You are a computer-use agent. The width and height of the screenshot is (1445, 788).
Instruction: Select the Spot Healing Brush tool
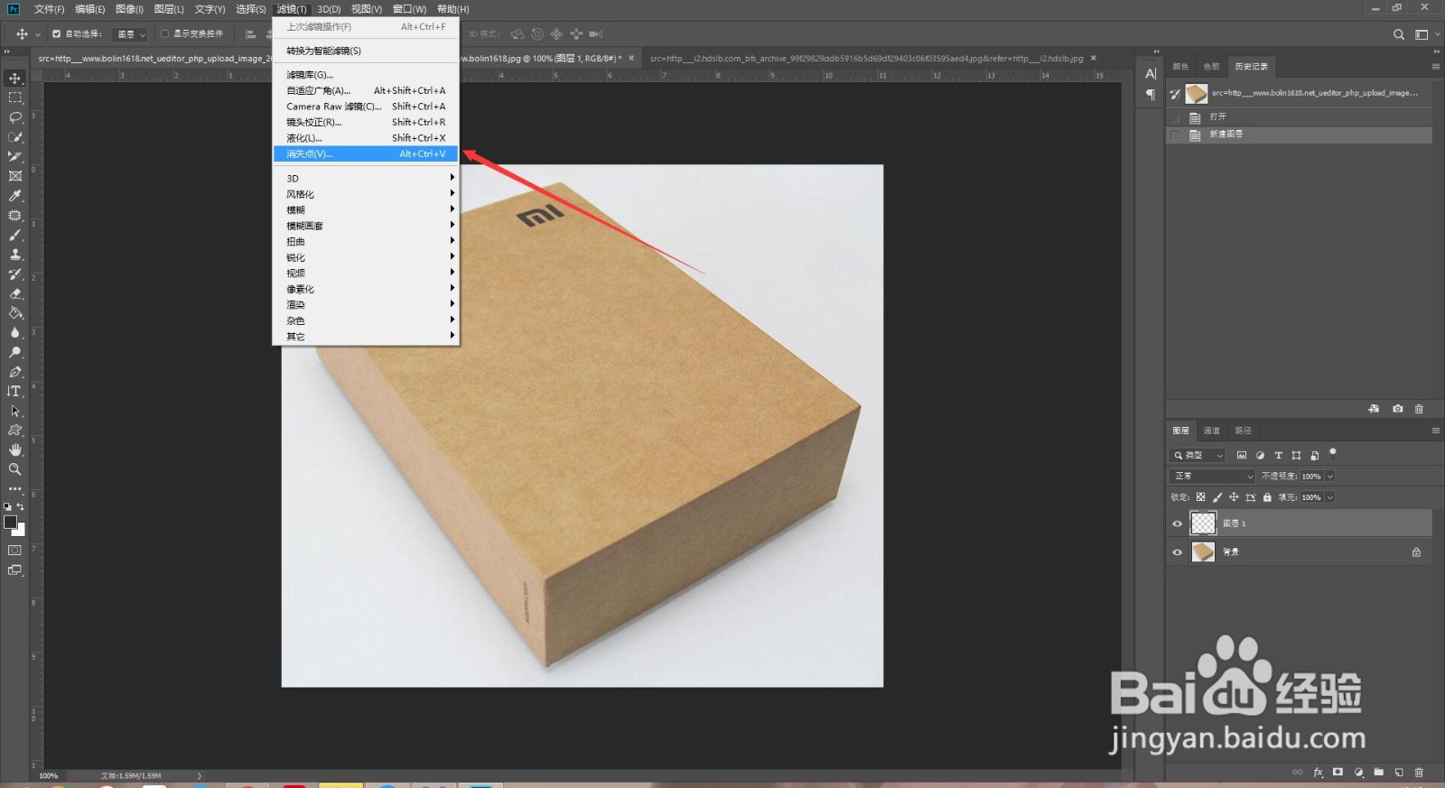(14, 216)
